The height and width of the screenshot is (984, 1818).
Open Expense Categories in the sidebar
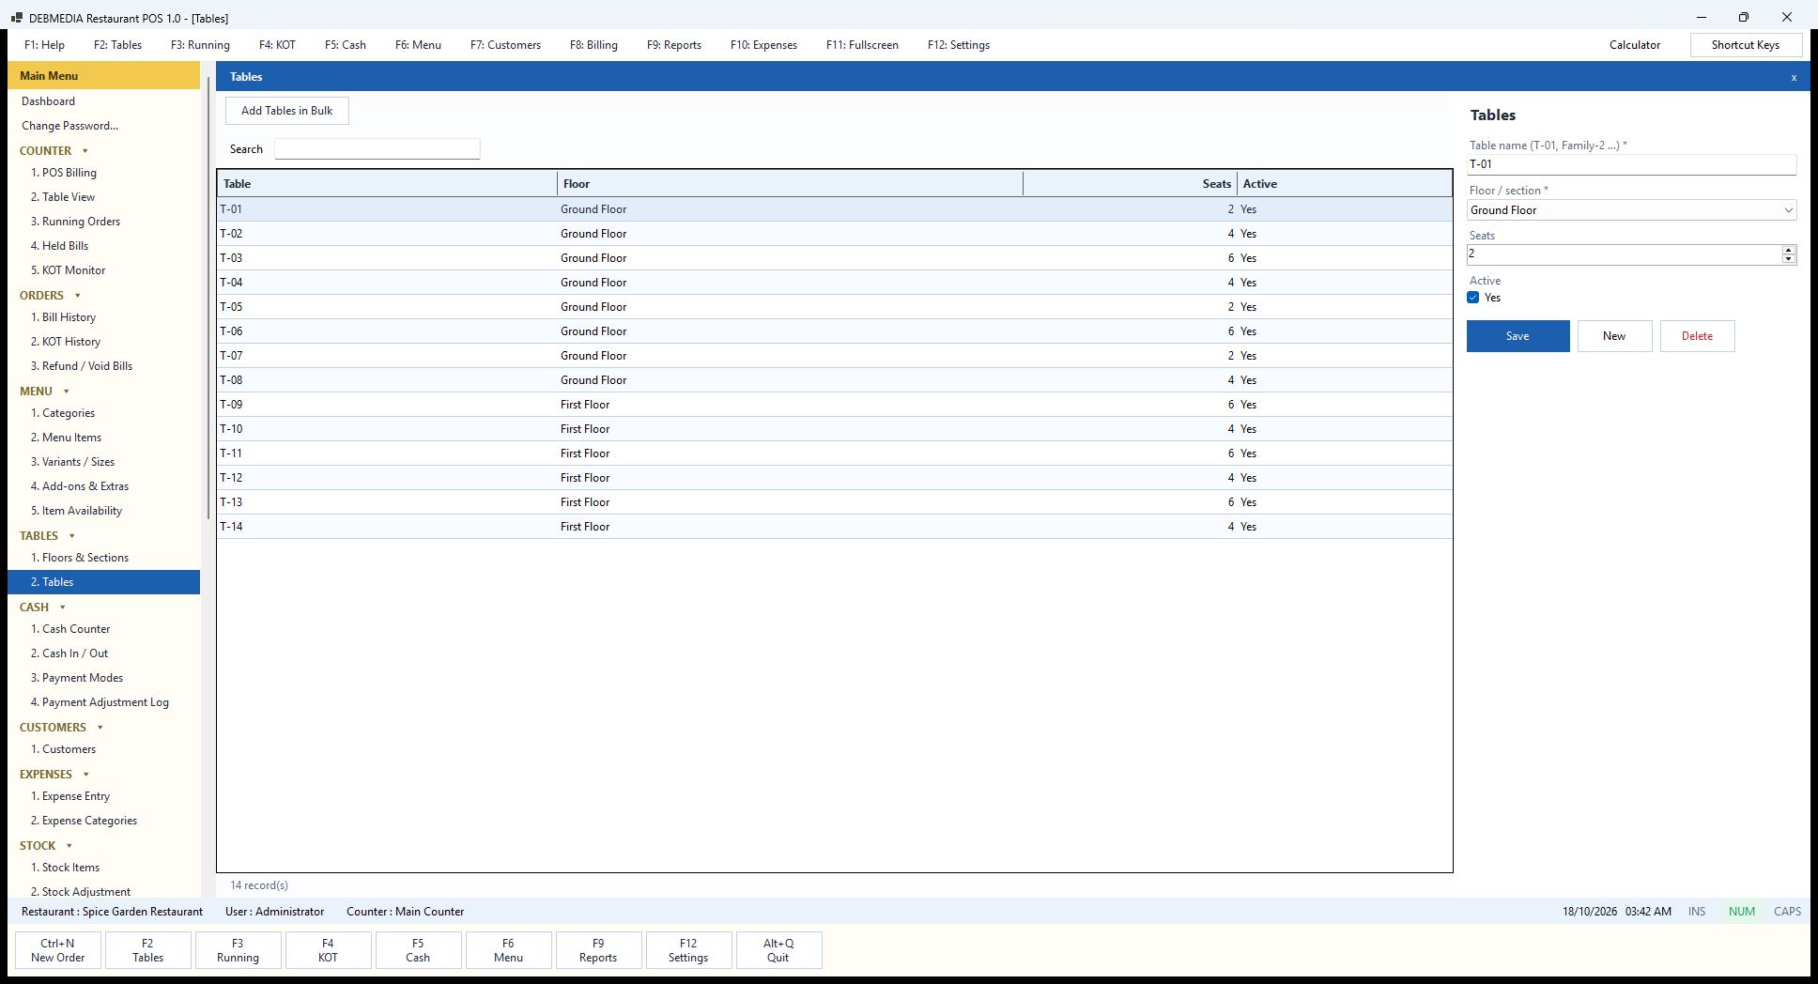point(84,821)
